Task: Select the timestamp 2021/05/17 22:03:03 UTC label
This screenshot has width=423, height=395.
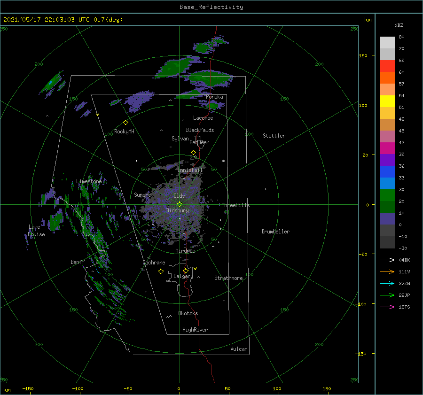Action: point(47,20)
